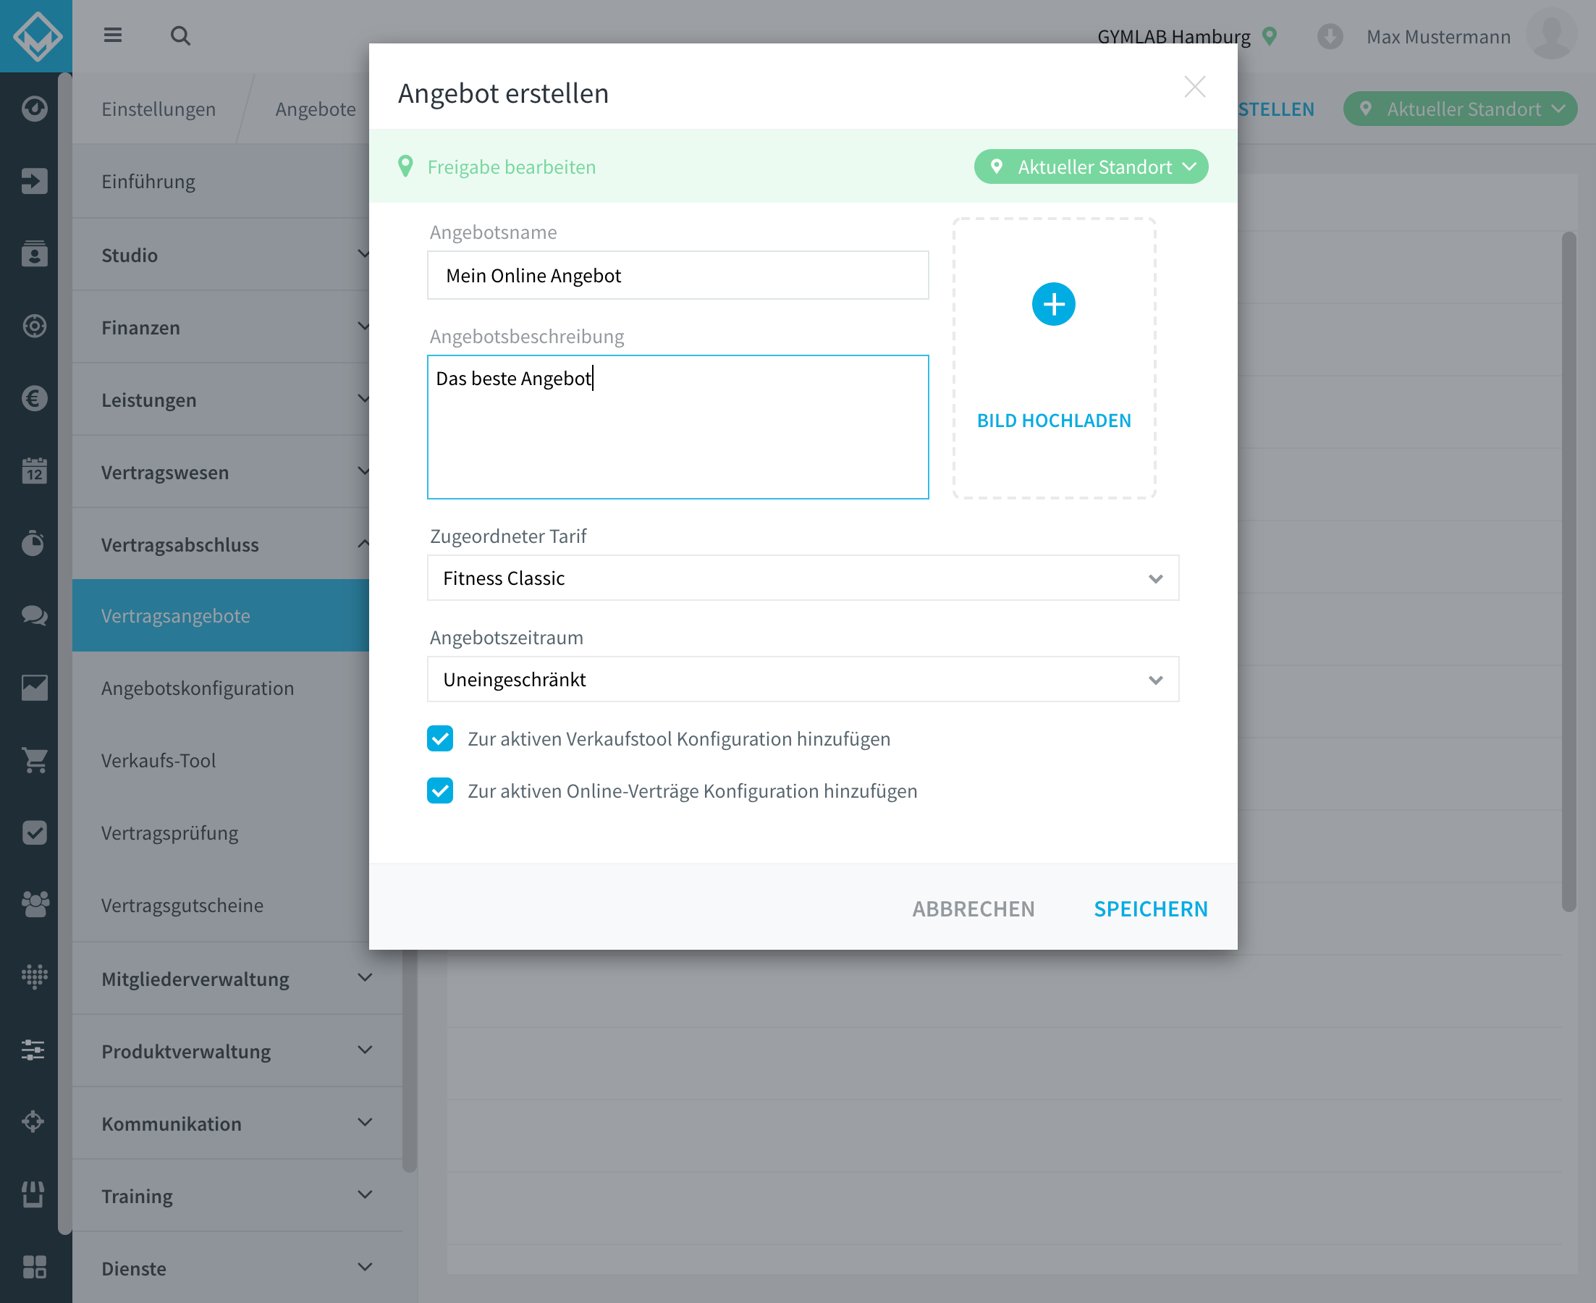Open the four-squares apps icon in sidebar
The image size is (1596, 1303).
(x=35, y=1267)
